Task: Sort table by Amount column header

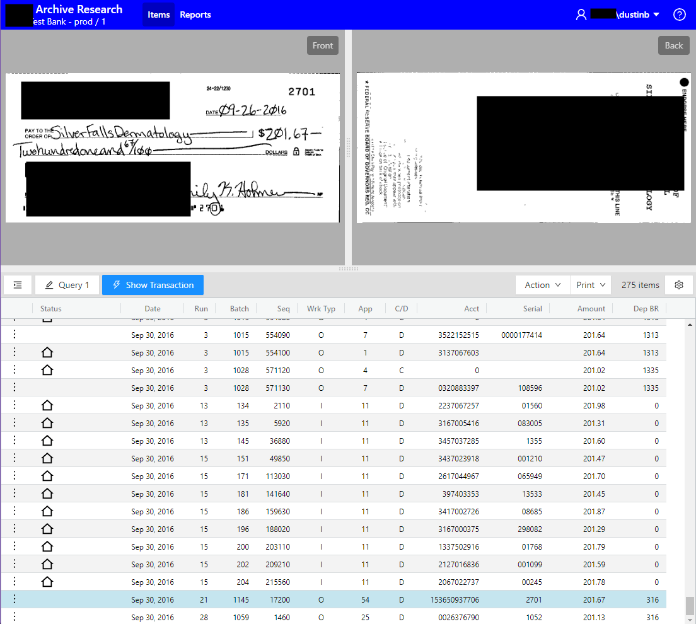Action: (591, 309)
